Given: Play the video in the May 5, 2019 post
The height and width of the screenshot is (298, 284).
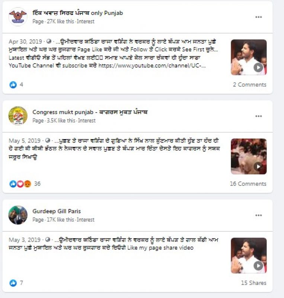Looking at the screenshot, I should pyautogui.click(x=249, y=156).
